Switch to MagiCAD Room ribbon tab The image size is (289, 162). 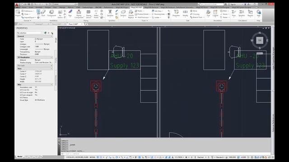click(x=202, y=8)
